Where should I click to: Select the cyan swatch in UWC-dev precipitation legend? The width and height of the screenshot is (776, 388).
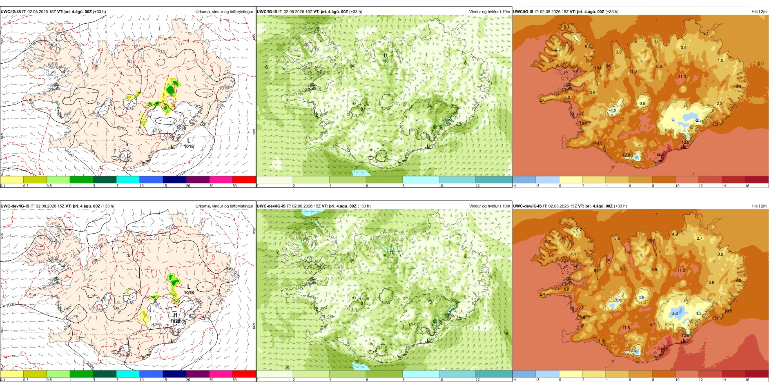click(x=128, y=374)
